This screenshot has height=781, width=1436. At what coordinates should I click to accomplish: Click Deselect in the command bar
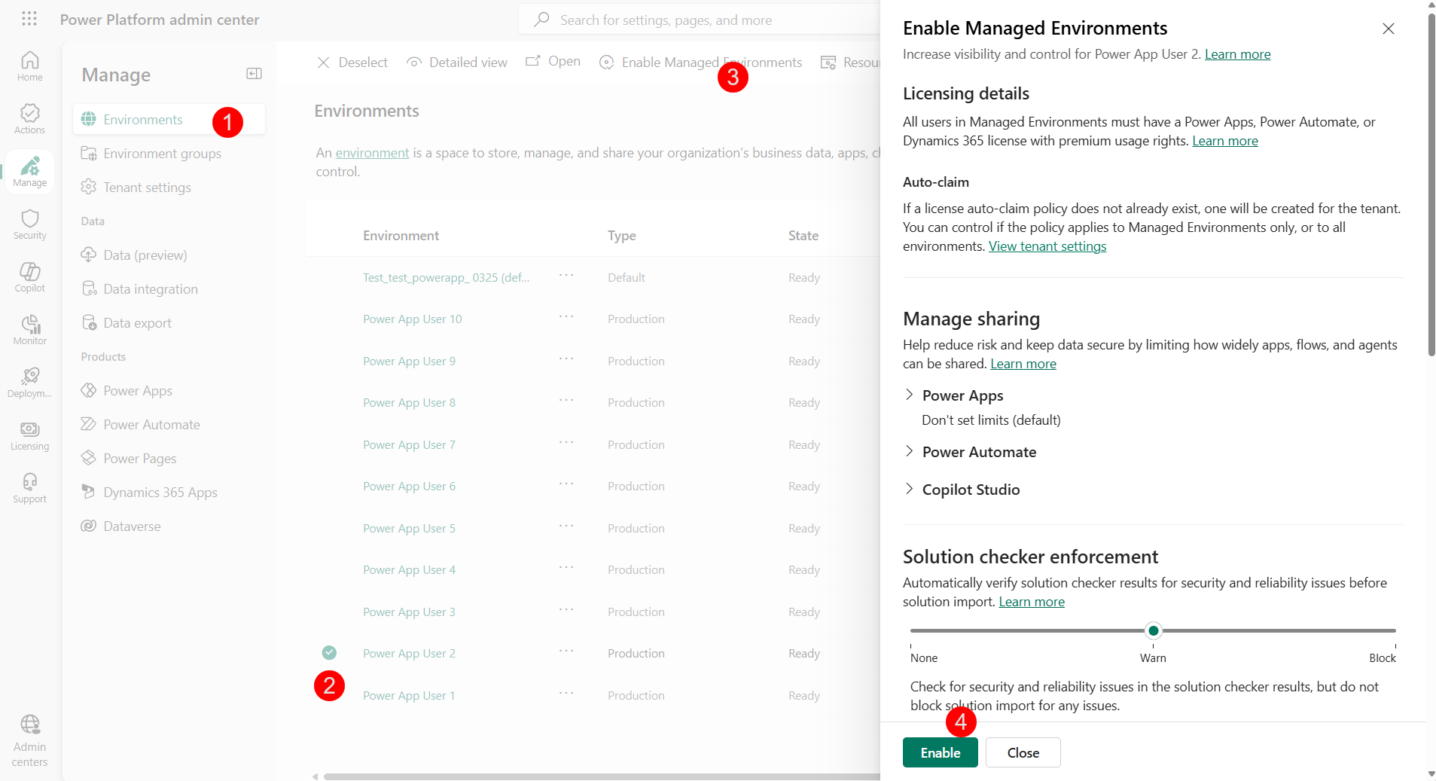click(x=352, y=63)
